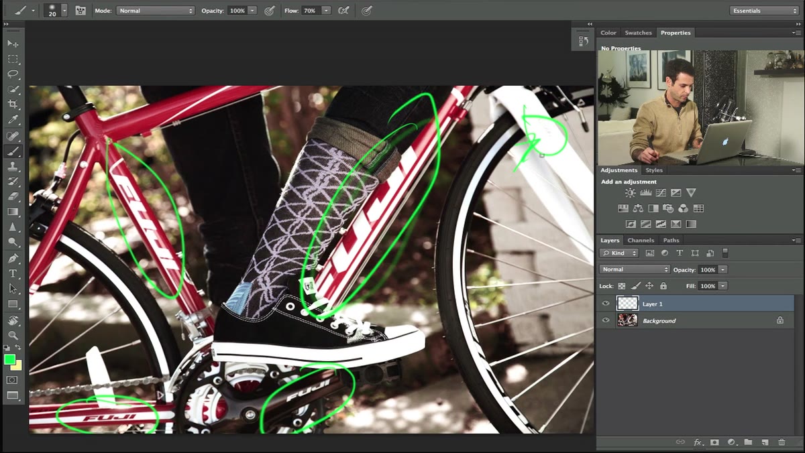Select the Quick Selection tool

coord(13,89)
